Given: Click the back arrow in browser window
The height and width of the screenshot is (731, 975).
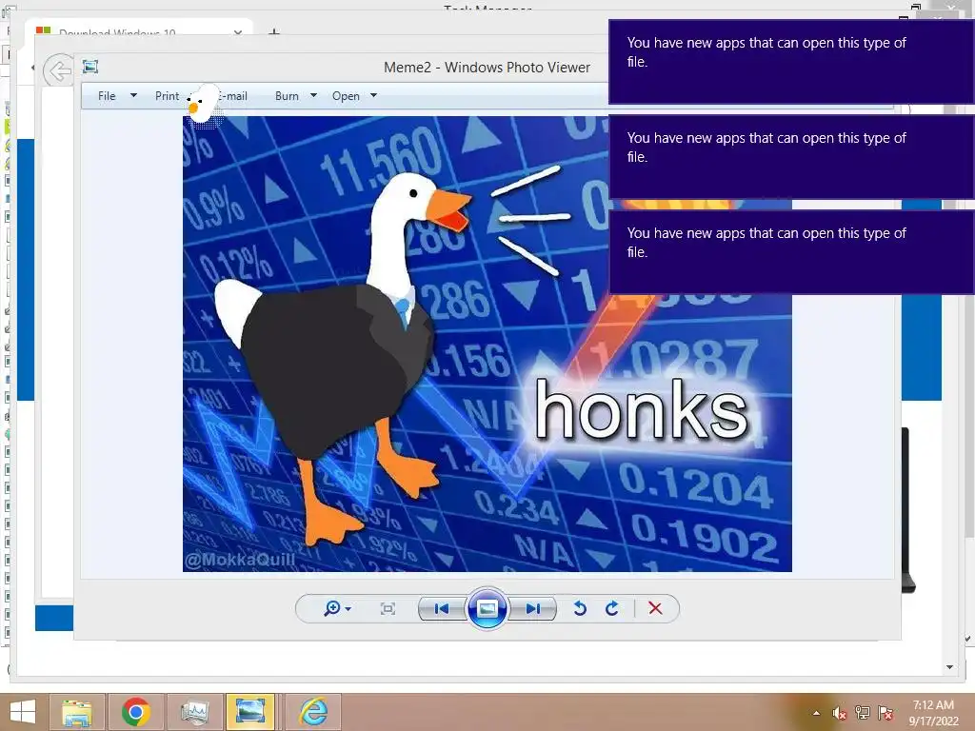Looking at the screenshot, I should click(59, 71).
